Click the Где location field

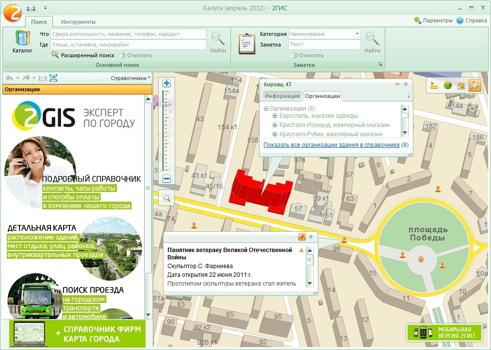129,45
